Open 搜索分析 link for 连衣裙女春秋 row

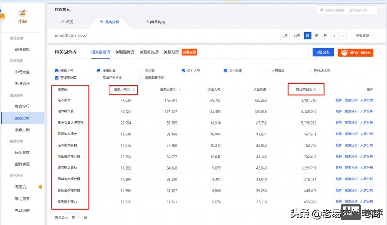click(351, 168)
